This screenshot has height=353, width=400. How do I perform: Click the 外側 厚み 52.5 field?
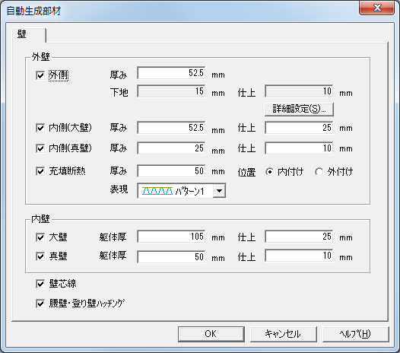tap(171, 73)
